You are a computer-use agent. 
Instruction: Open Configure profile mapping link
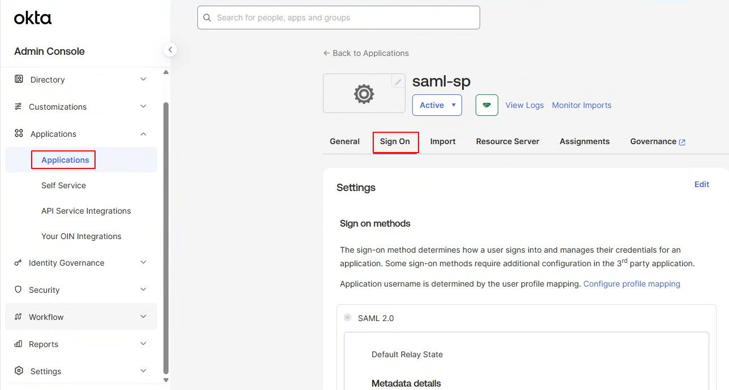tap(632, 284)
